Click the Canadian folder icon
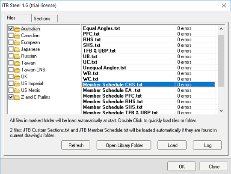The height and width of the screenshot is (174, 231). click(x=17, y=36)
